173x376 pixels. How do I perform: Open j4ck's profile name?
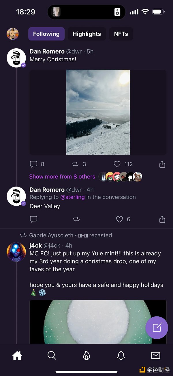(x=36, y=246)
